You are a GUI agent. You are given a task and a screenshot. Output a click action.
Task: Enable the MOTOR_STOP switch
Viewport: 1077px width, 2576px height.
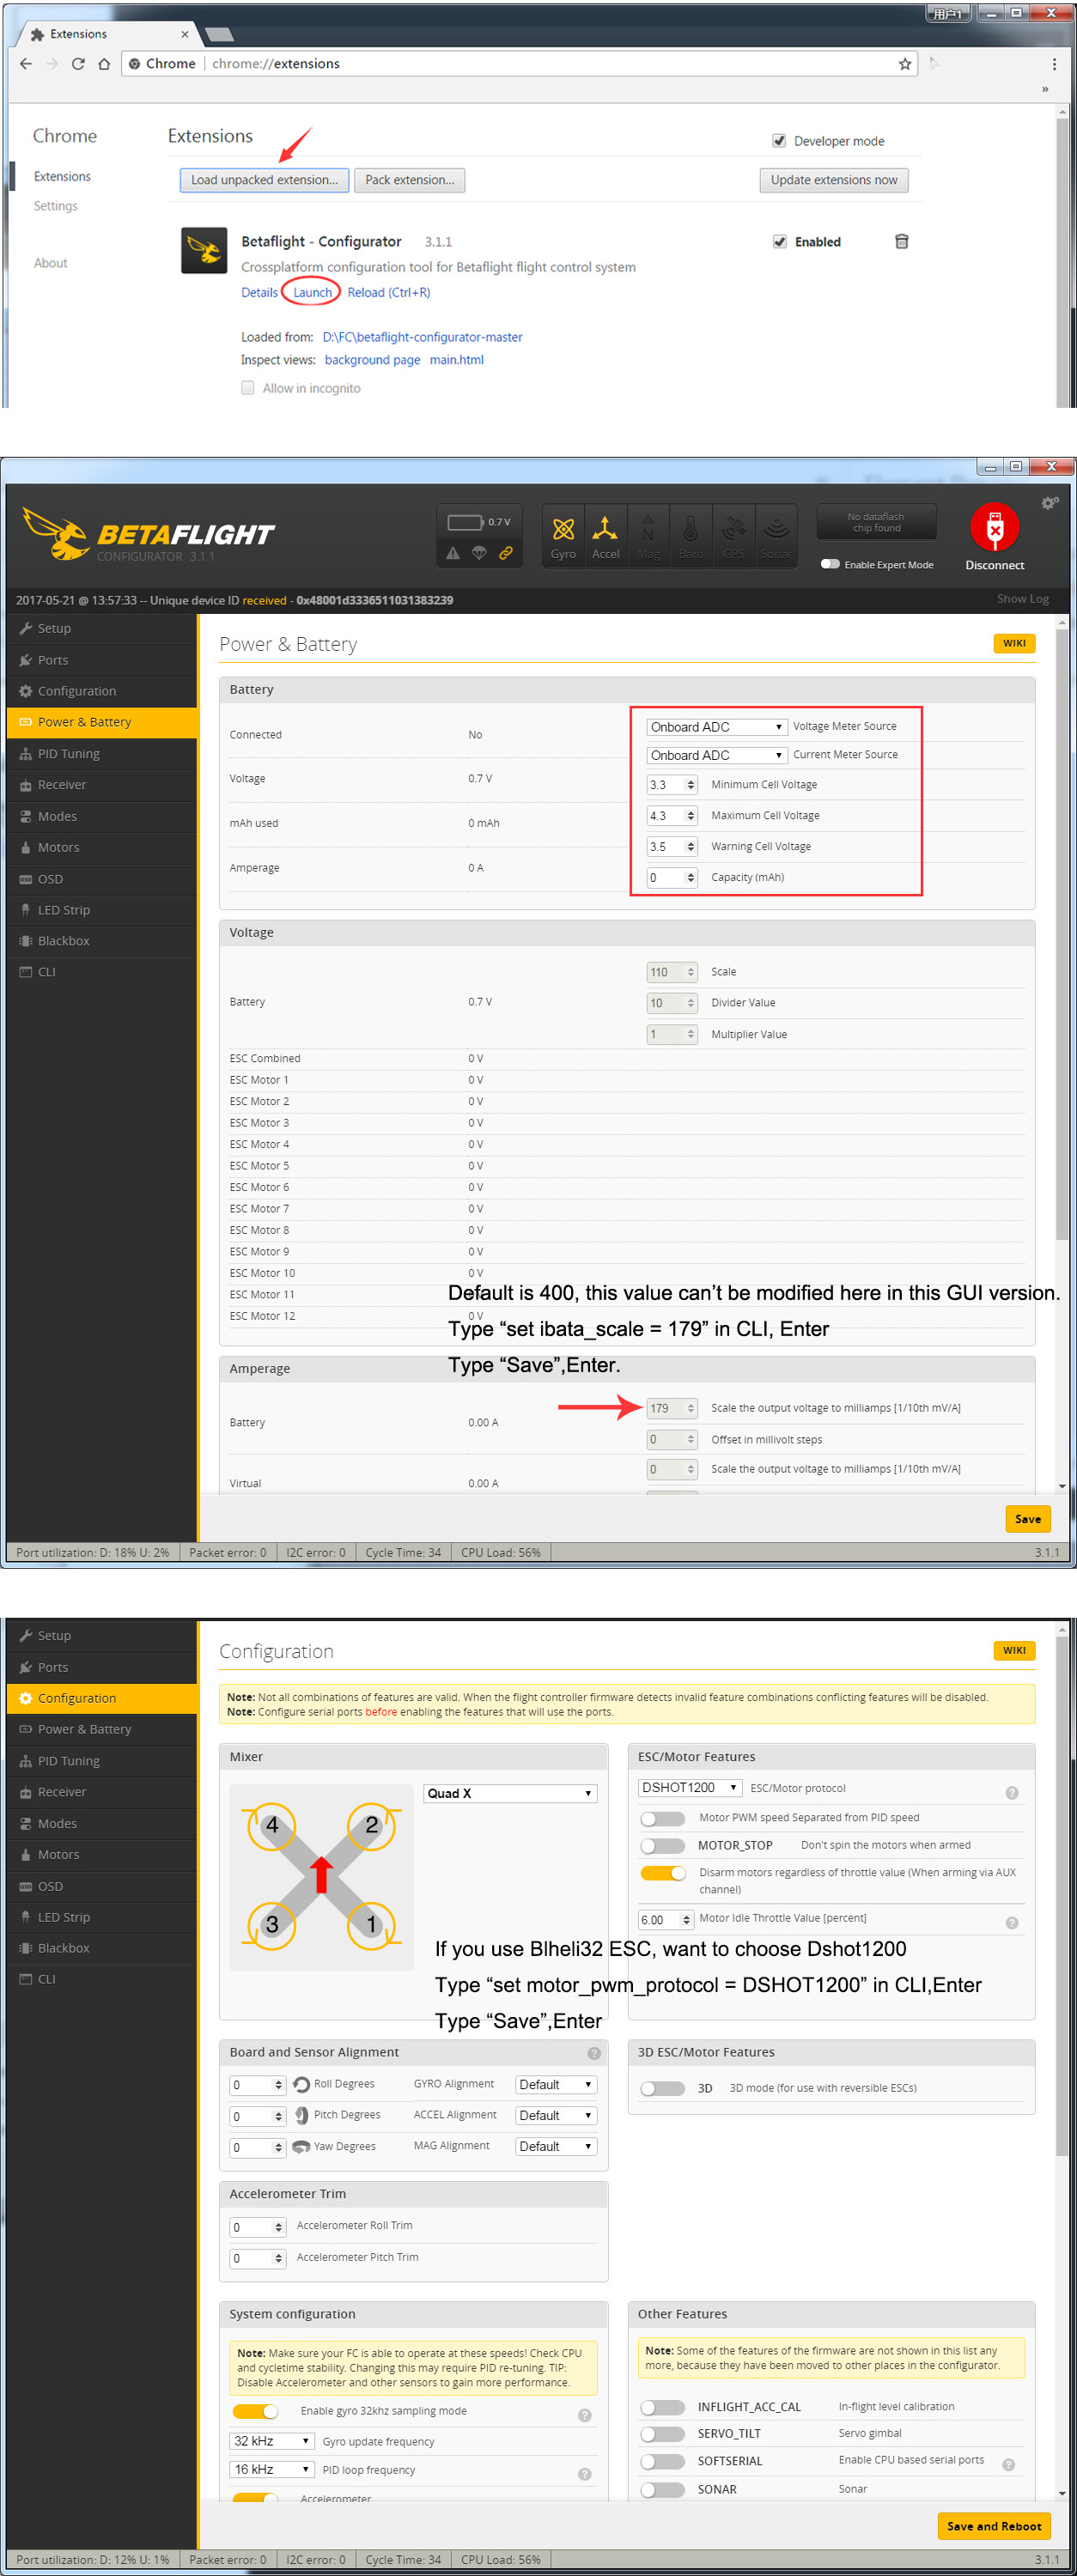click(x=662, y=1846)
